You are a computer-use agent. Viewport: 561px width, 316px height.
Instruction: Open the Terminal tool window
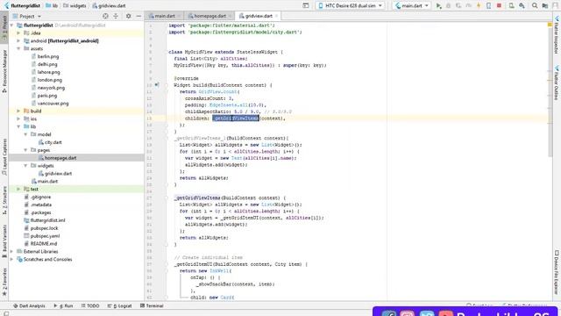click(x=152, y=306)
